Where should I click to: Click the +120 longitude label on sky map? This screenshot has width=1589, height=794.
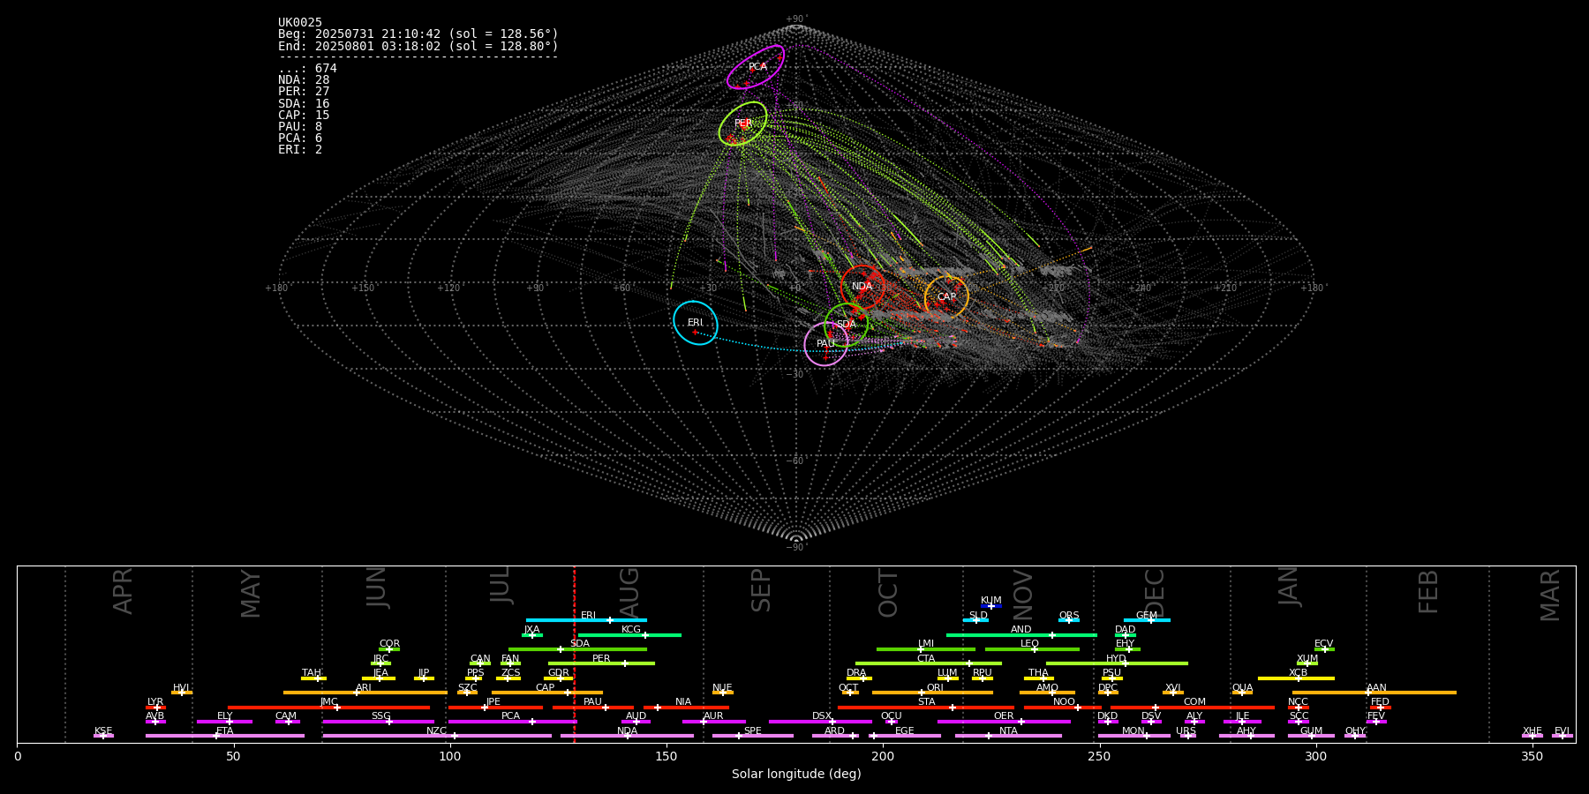point(448,288)
